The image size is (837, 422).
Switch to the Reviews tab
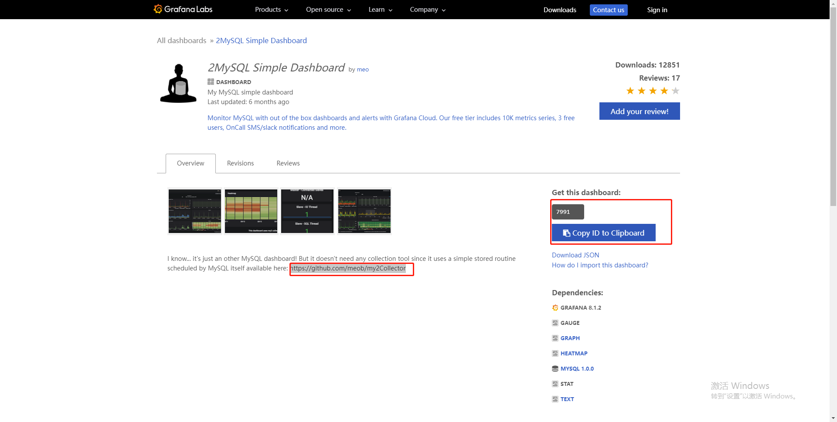coord(288,163)
